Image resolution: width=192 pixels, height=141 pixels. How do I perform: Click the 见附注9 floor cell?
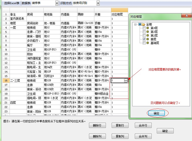click(x=52, y=76)
